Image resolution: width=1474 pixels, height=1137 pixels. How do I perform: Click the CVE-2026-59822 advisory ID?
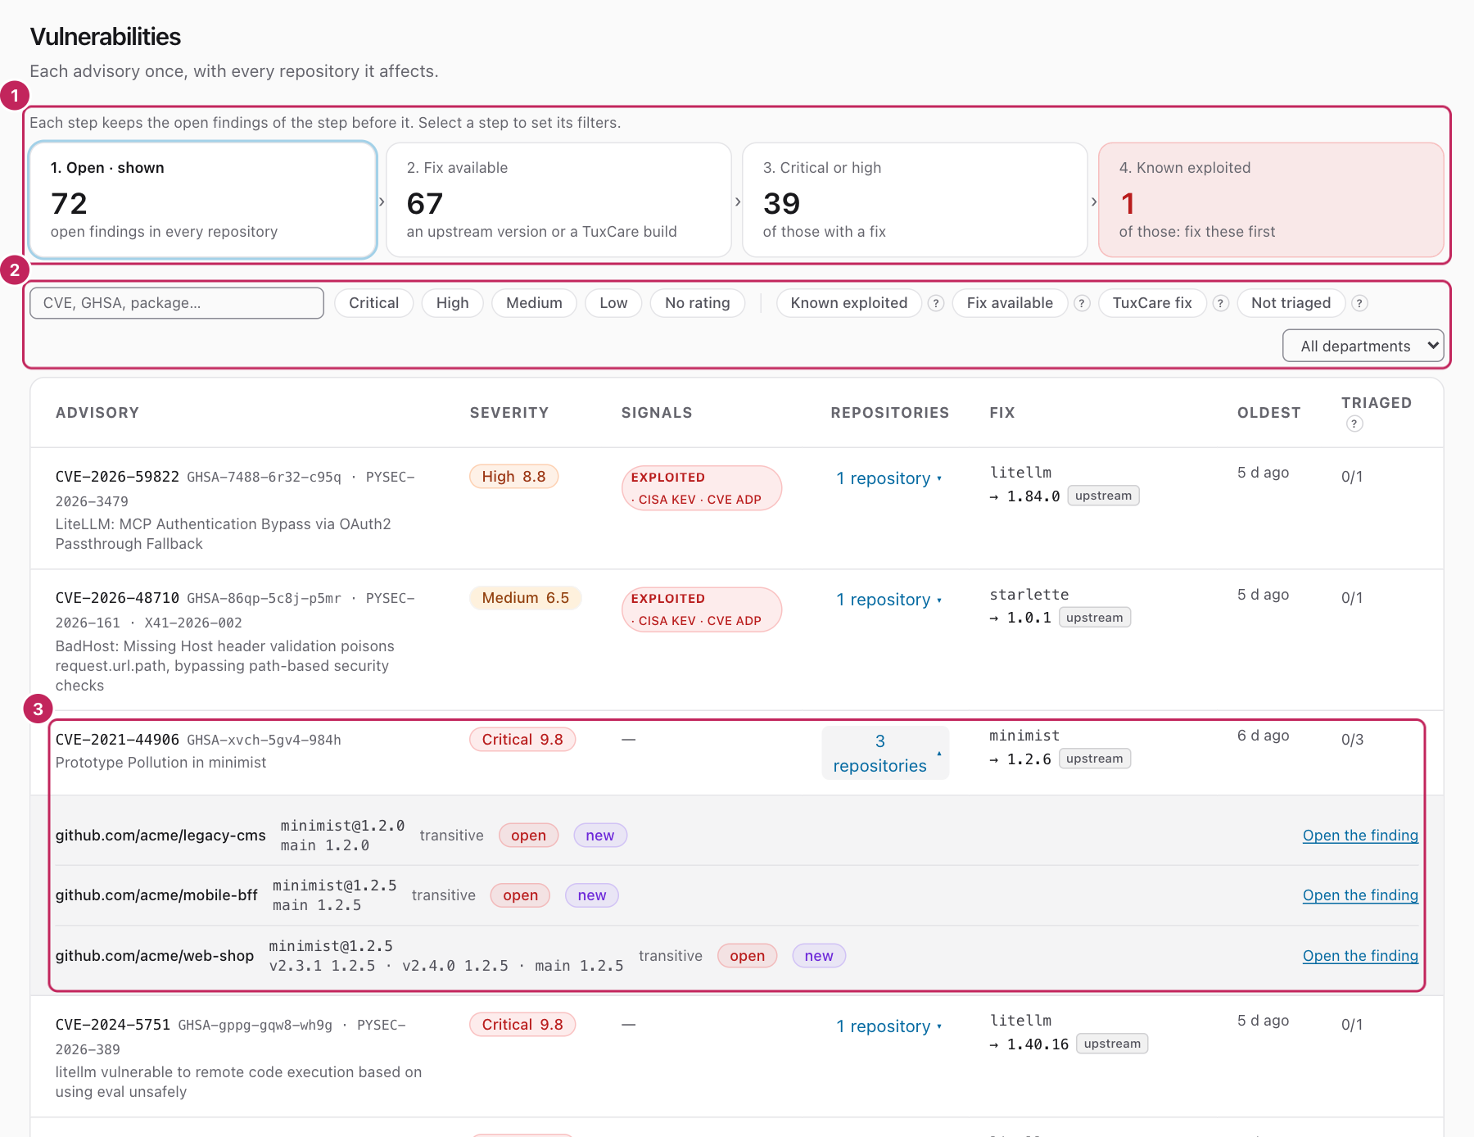117,477
